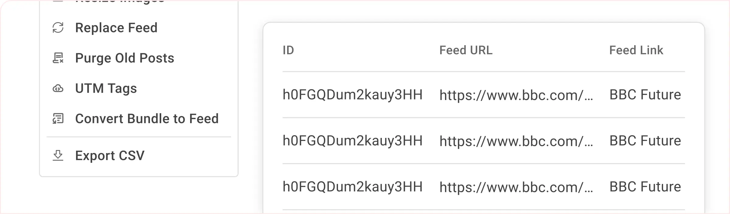
Task: Select the Replace Feed refresh icon
Action: 58,28
